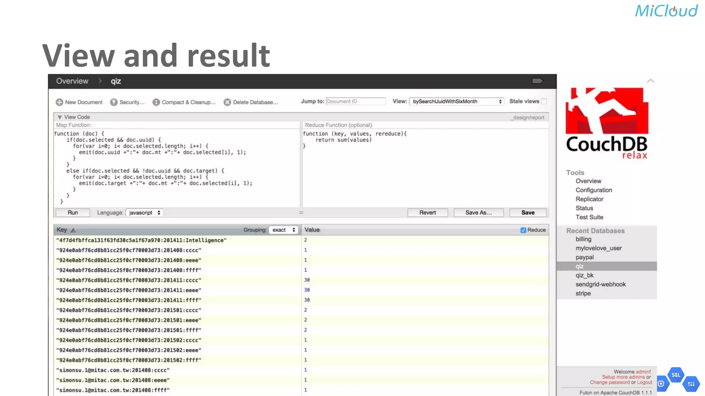
Task: Click the New Document plus icon
Action: (x=60, y=102)
